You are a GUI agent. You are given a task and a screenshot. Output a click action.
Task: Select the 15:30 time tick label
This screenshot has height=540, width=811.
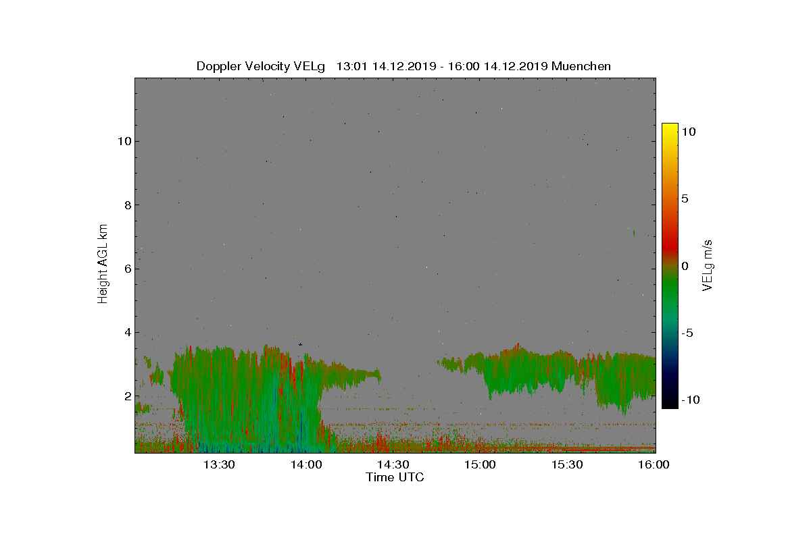(568, 464)
